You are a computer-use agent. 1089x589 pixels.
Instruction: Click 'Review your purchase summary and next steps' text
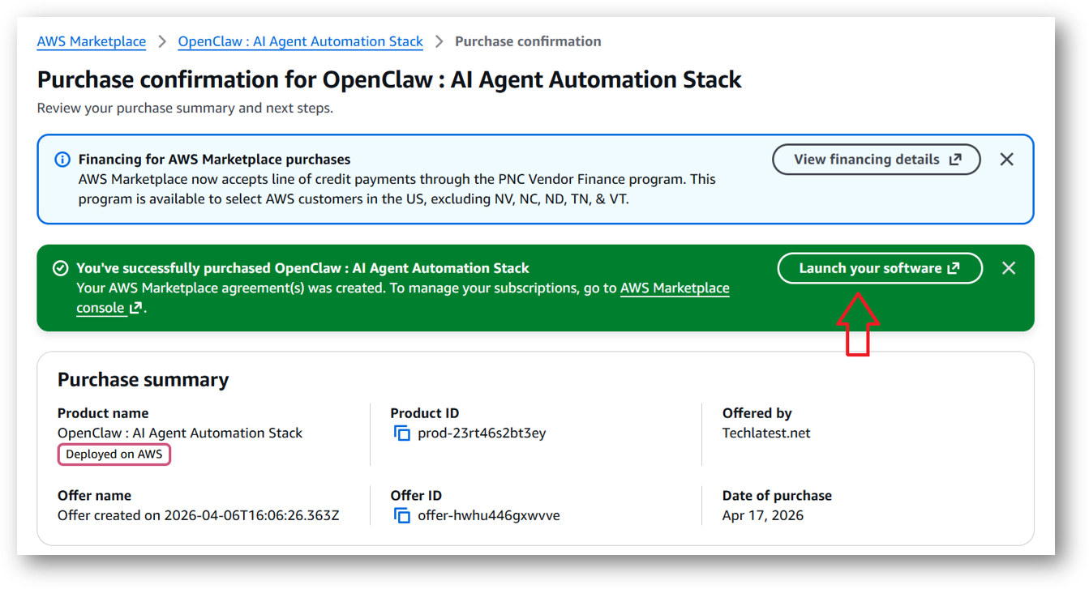(185, 108)
